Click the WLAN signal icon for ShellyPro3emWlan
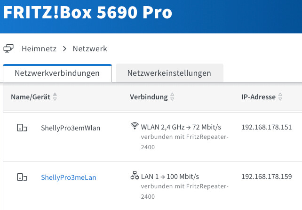302x210 pixels. 135,126
